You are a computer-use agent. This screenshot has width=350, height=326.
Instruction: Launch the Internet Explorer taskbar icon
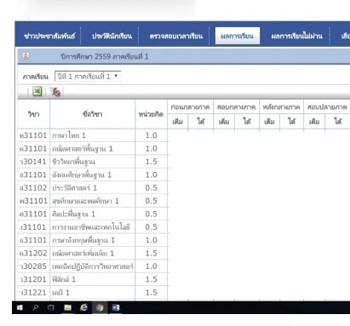click(83, 307)
